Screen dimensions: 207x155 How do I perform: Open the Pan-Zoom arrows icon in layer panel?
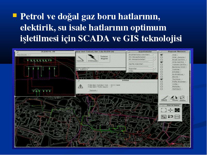(x=174, y=98)
